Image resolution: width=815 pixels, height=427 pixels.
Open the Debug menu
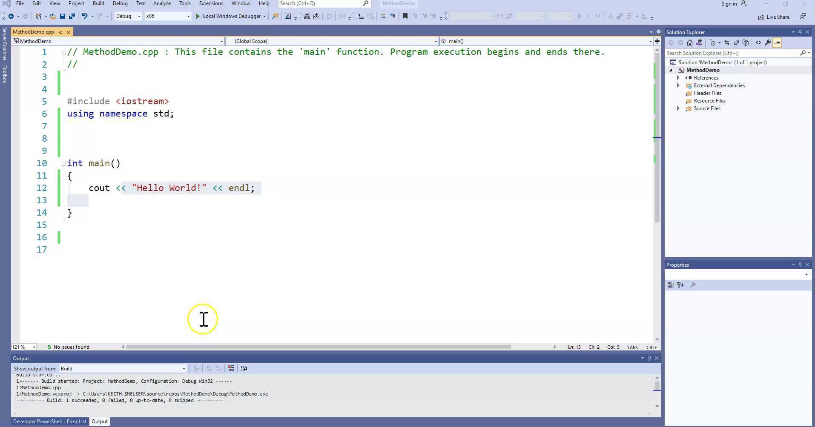pos(120,3)
